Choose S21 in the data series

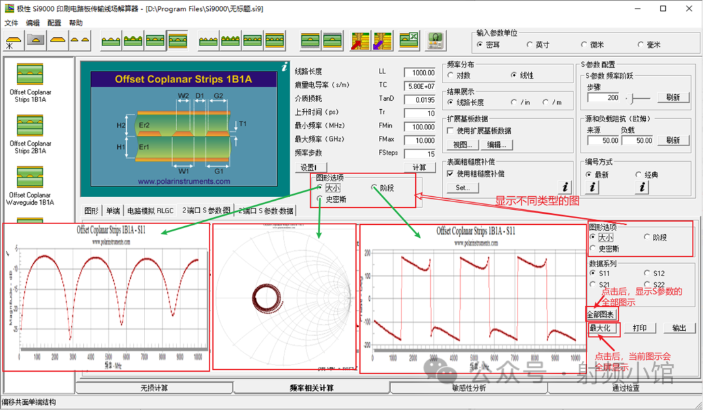click(593, 285)
